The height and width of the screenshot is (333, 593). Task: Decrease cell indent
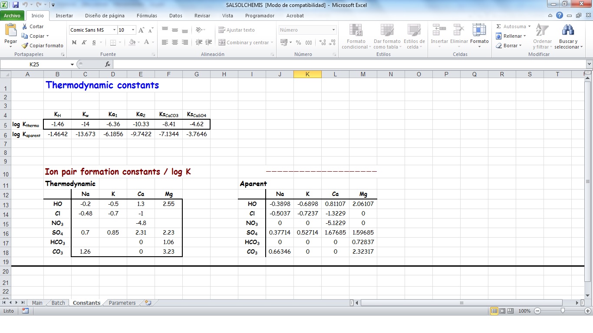199,42
